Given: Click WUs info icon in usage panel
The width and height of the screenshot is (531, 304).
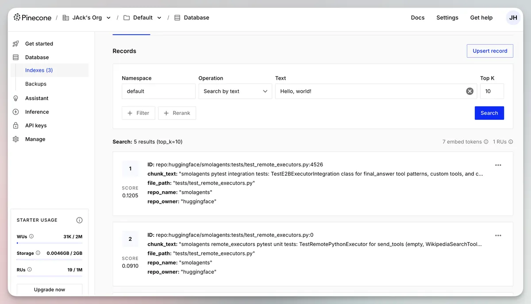Looking at the screenshot, I should point(31,236).
